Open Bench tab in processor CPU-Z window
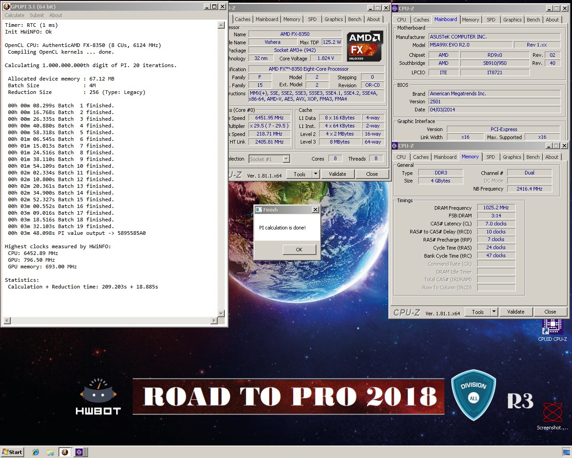 (355, 19)
